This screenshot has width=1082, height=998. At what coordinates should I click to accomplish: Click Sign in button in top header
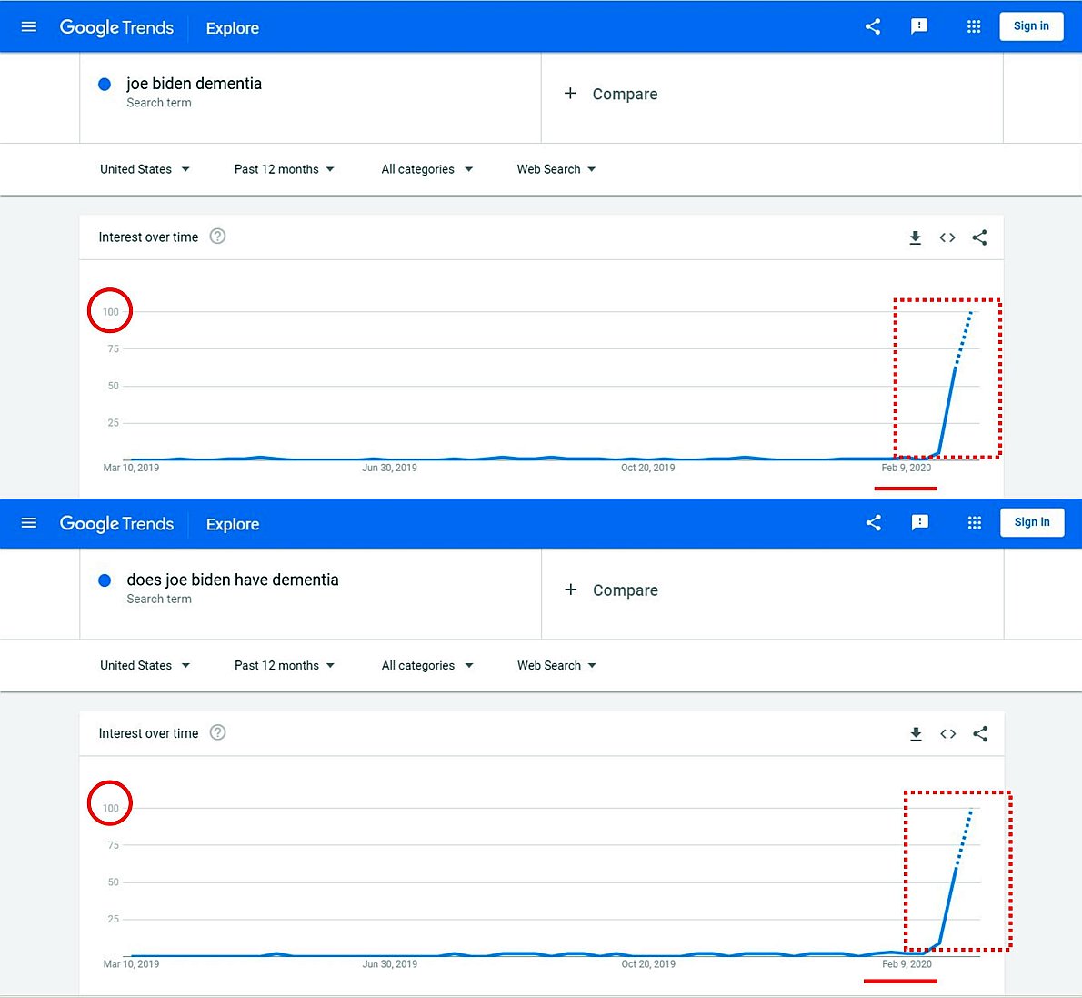pos(1031,26)
